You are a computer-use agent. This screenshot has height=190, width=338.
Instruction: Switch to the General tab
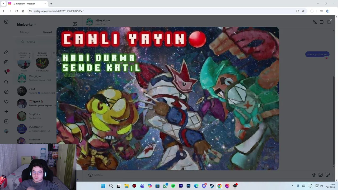click(x=48, y=32)
